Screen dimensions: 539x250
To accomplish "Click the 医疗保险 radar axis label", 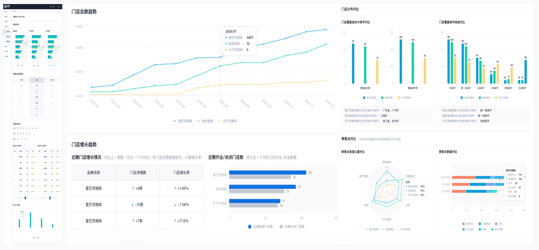I will (364, 176).
